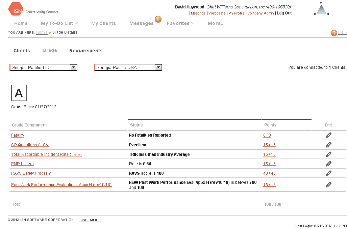This screenshot has height=229, width=347.
Task: Click RAVS score is 100 status
Action: pos(146,173)
